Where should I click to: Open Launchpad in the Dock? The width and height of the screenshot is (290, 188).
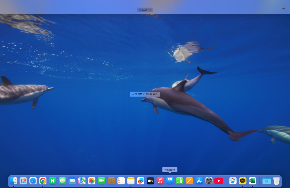coord(23,181)
